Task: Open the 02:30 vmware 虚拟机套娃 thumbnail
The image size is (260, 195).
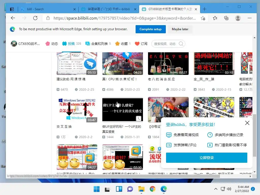Action: [123, 157]
